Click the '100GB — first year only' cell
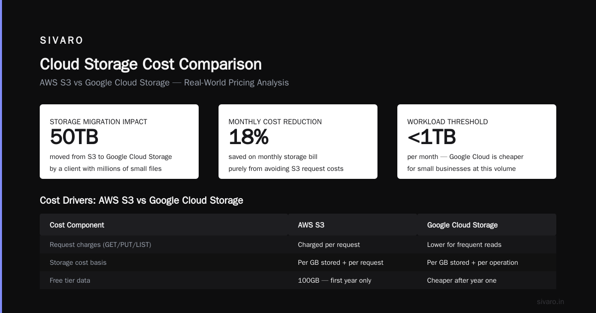Screen dimensions: 596x313 pyautogui.click(x=335, y=280)
